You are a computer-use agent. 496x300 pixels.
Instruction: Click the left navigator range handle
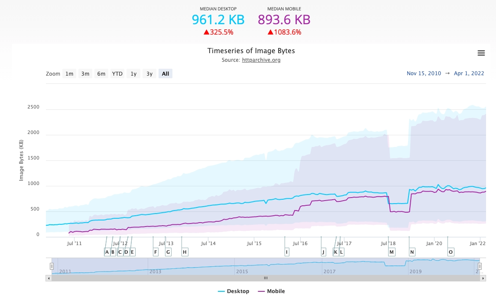point(52,266)
